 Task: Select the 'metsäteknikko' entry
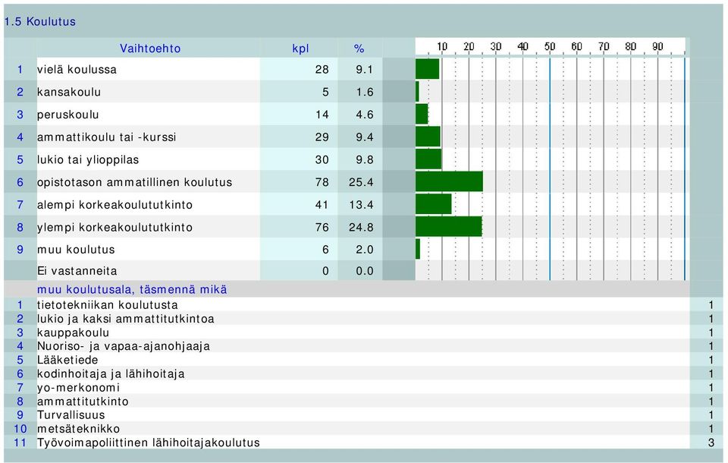(x=78, y=429)
